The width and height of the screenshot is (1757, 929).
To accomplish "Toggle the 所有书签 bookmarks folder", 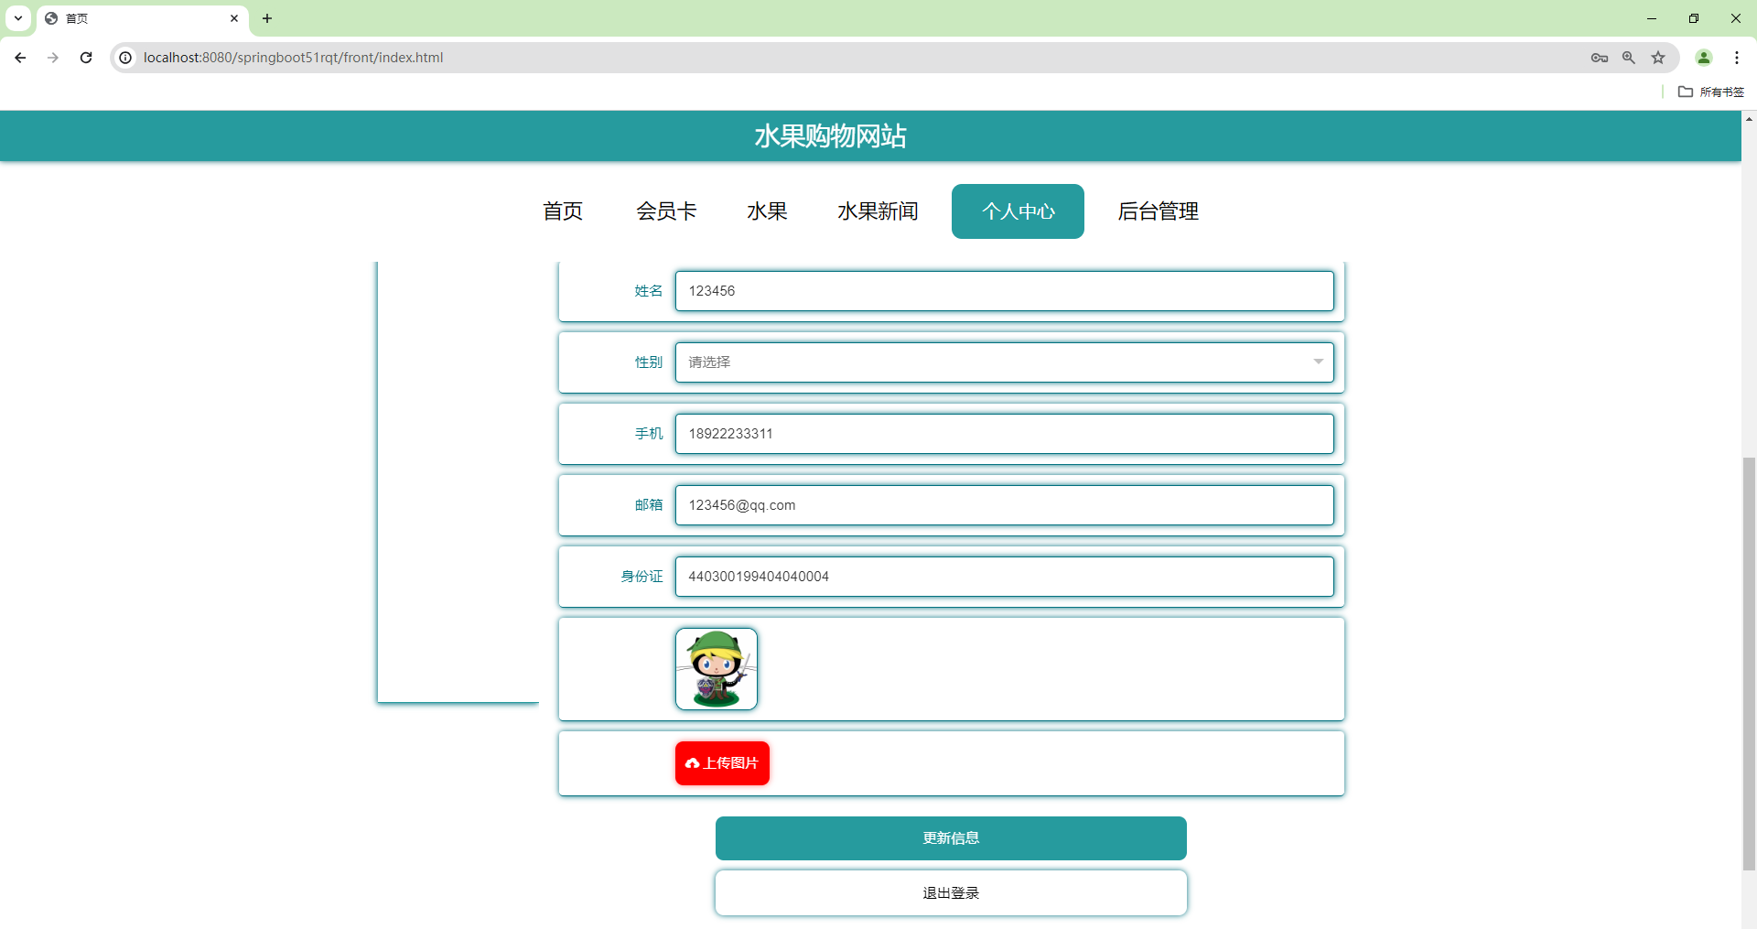I will 1710,92.
